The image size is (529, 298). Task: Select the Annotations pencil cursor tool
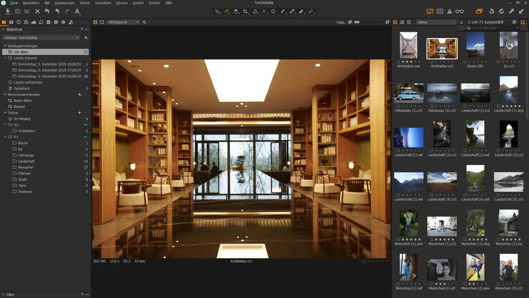tap(311, 12)
